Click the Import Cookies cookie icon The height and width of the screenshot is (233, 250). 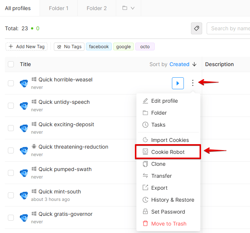[x=145, y=140]
